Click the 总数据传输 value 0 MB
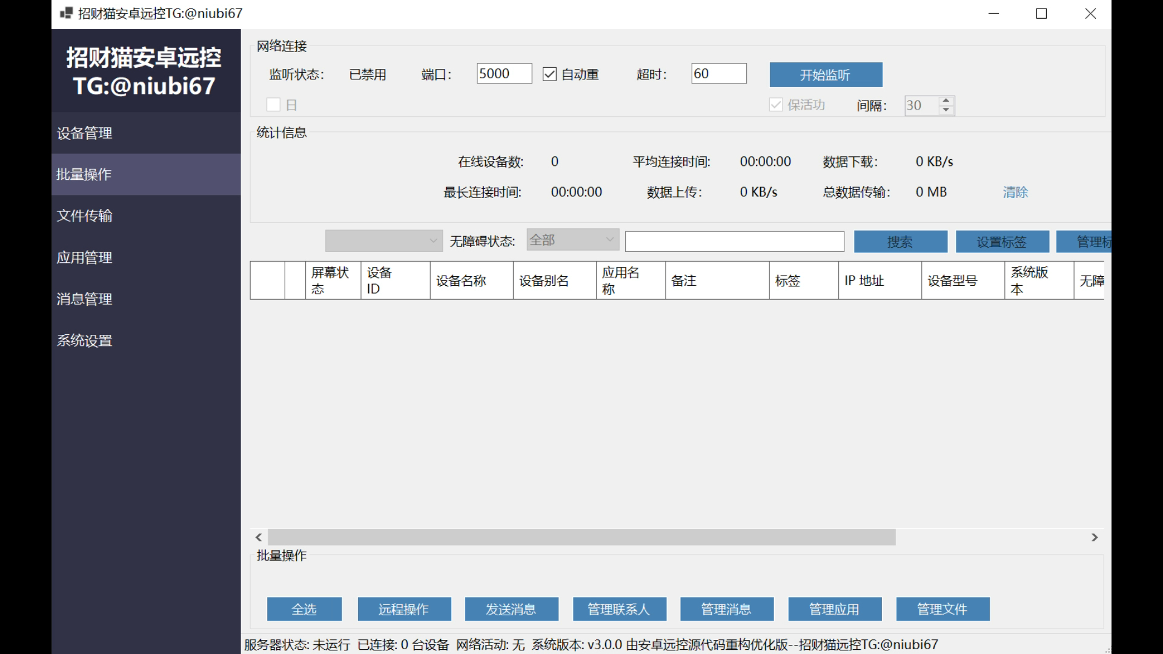The height and width of the screenshot is (654, 1163). [x=931, y=192]
